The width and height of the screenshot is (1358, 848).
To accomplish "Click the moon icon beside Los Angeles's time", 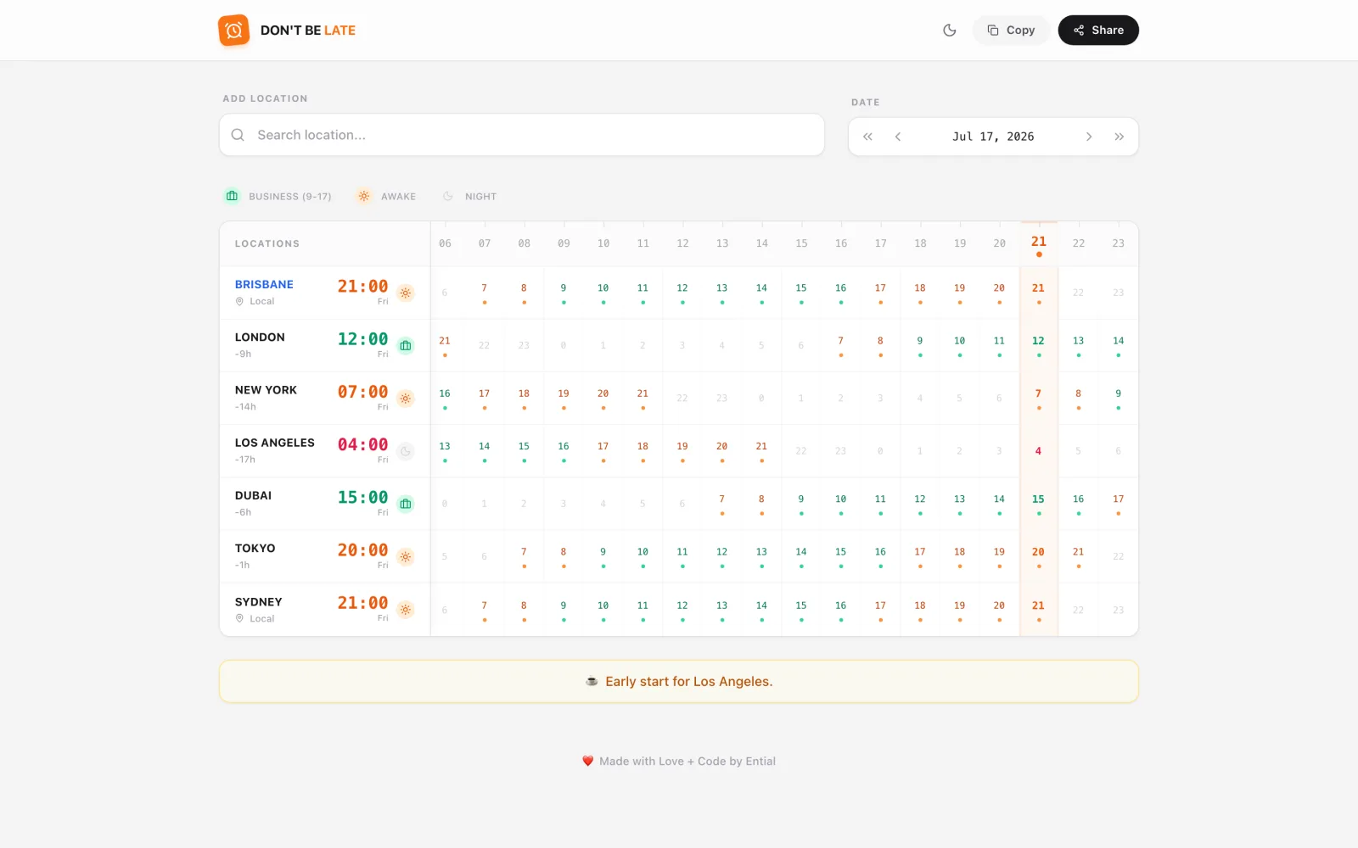I will tap(406, 451).
